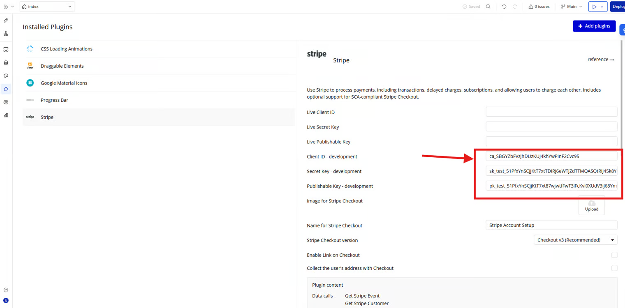Expand the Main branch dropdown
This screenshot has height=308, width=625.
tap(572, 7)
